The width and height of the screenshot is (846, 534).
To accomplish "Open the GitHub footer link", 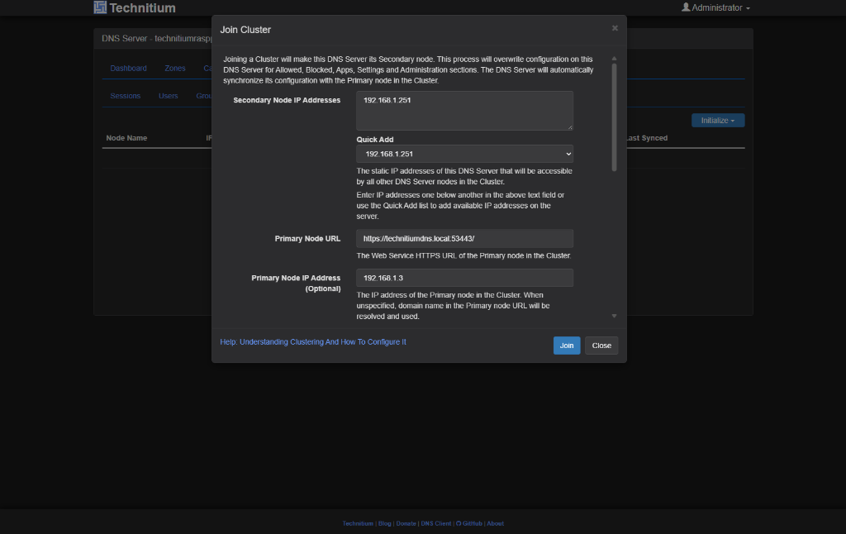I will pyautogui.click(x=469, y=524).
